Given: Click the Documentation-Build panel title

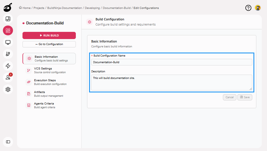Looking at the screenshot, I should 45,23.
